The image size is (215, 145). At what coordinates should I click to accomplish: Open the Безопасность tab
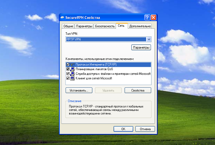(105, 26)
